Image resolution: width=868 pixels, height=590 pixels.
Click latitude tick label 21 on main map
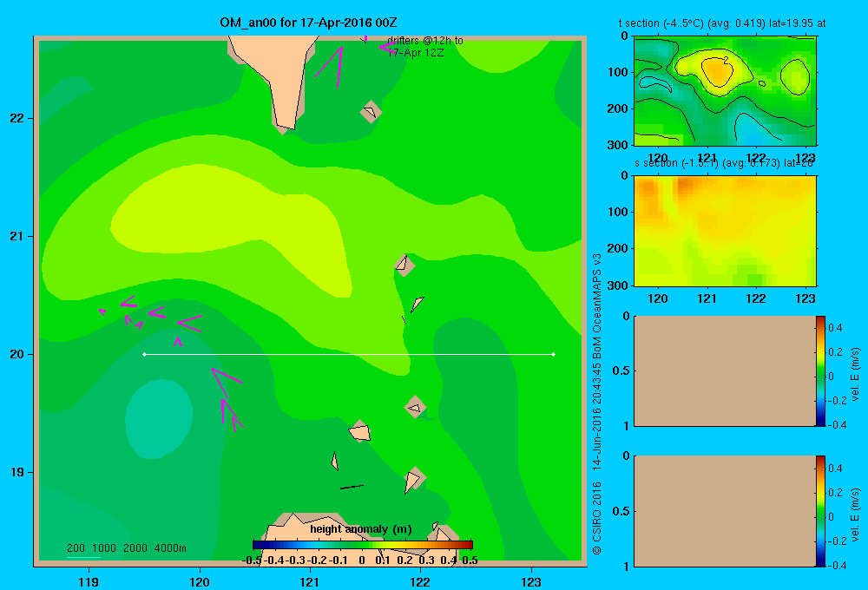coord(17,236)
